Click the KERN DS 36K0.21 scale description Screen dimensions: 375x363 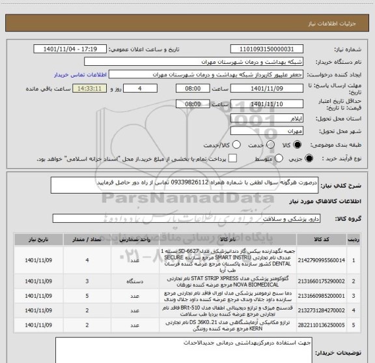click(228, 325)
